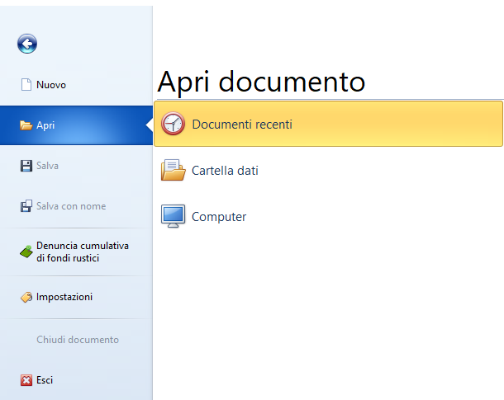Viewport: 504px width, 400px height.
Task: Click the open folder icon beside Apri
Action: [x=26, y=125]
